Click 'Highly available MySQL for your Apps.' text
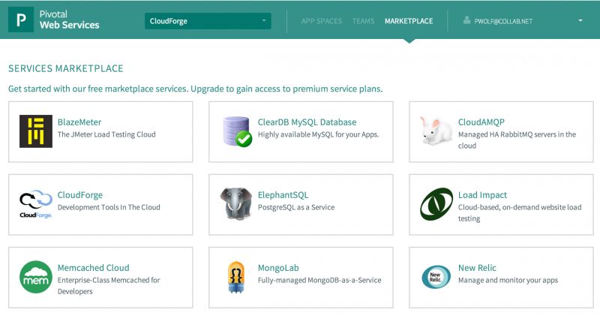The width and height of the screenshot is (600, 316). click(x=318, y=134)
